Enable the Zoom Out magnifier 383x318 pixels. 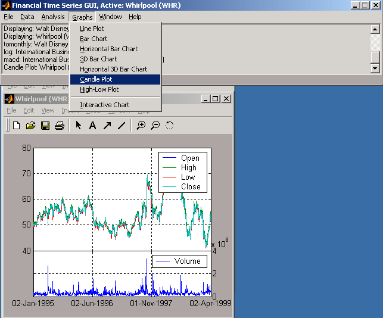155,125
